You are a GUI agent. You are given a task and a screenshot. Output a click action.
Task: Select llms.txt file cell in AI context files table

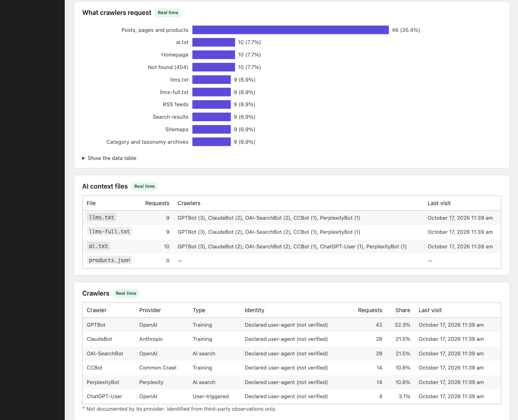click(102, 217)
